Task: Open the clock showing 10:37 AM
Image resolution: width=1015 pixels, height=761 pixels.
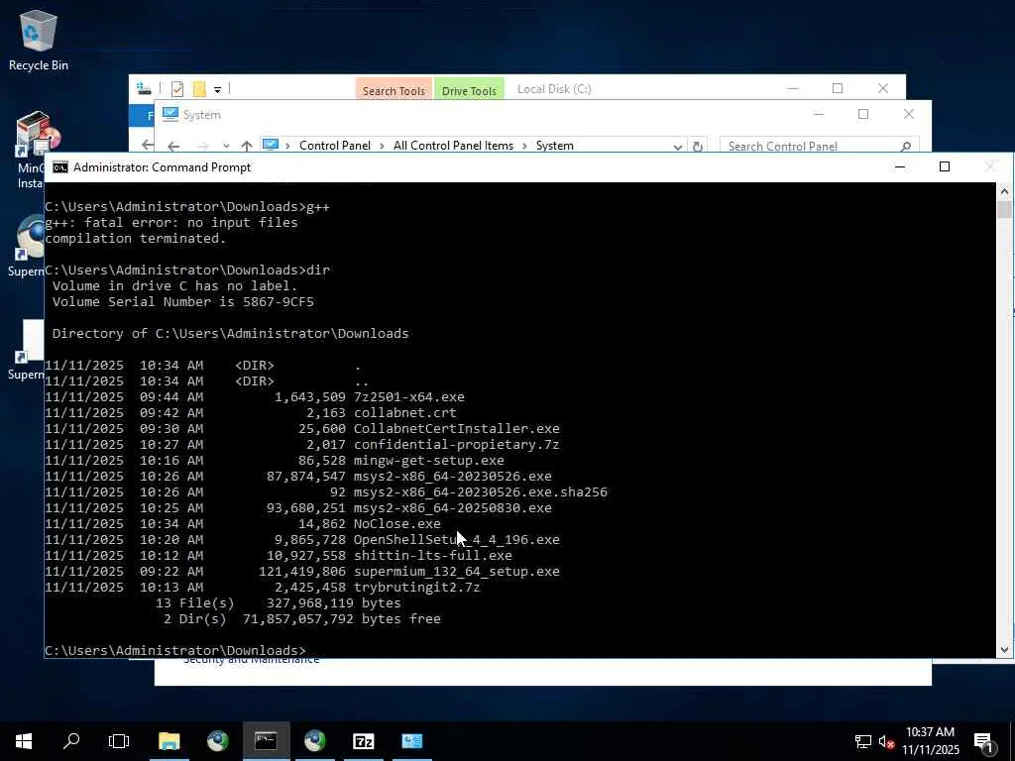Action: (930, 741)
